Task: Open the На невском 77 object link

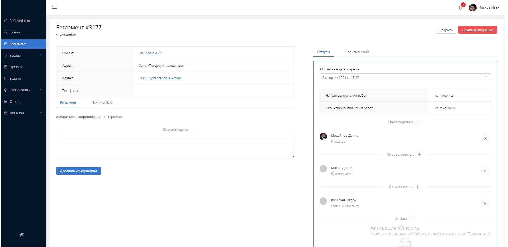Action: [x=150, y=53]
